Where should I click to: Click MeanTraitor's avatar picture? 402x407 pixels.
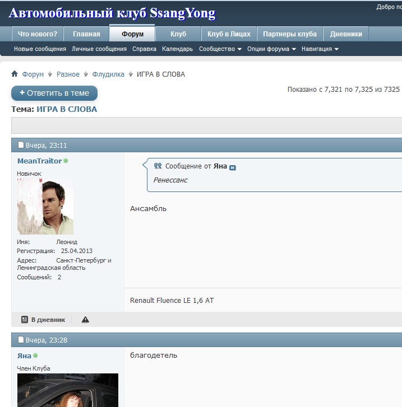click(45, 207)
